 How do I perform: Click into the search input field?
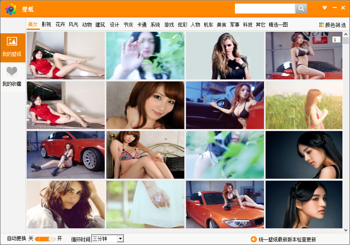[265, 8]
